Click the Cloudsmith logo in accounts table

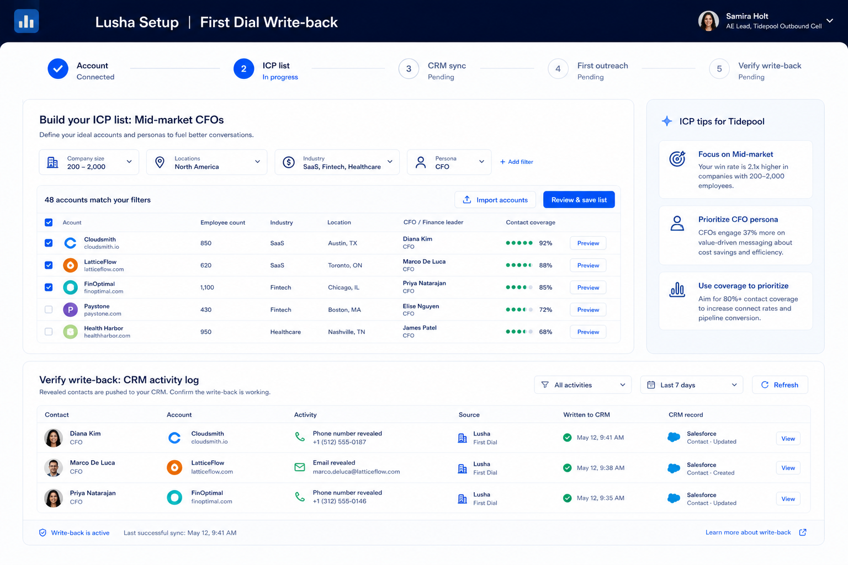pos(70,243)
